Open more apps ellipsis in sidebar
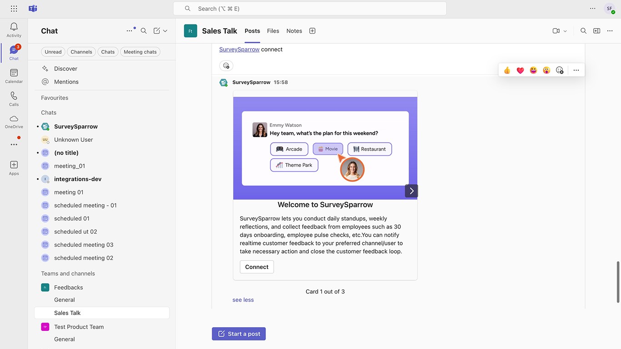 coord(14,145)
